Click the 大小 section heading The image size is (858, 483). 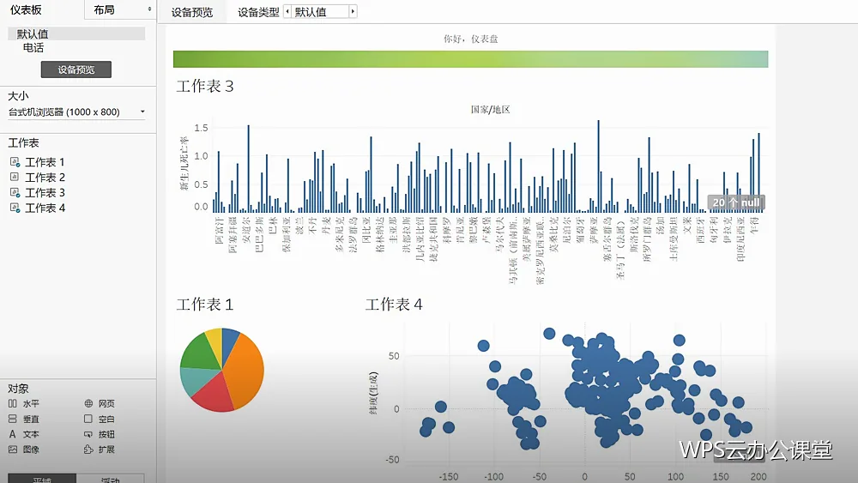click(19, 96)
